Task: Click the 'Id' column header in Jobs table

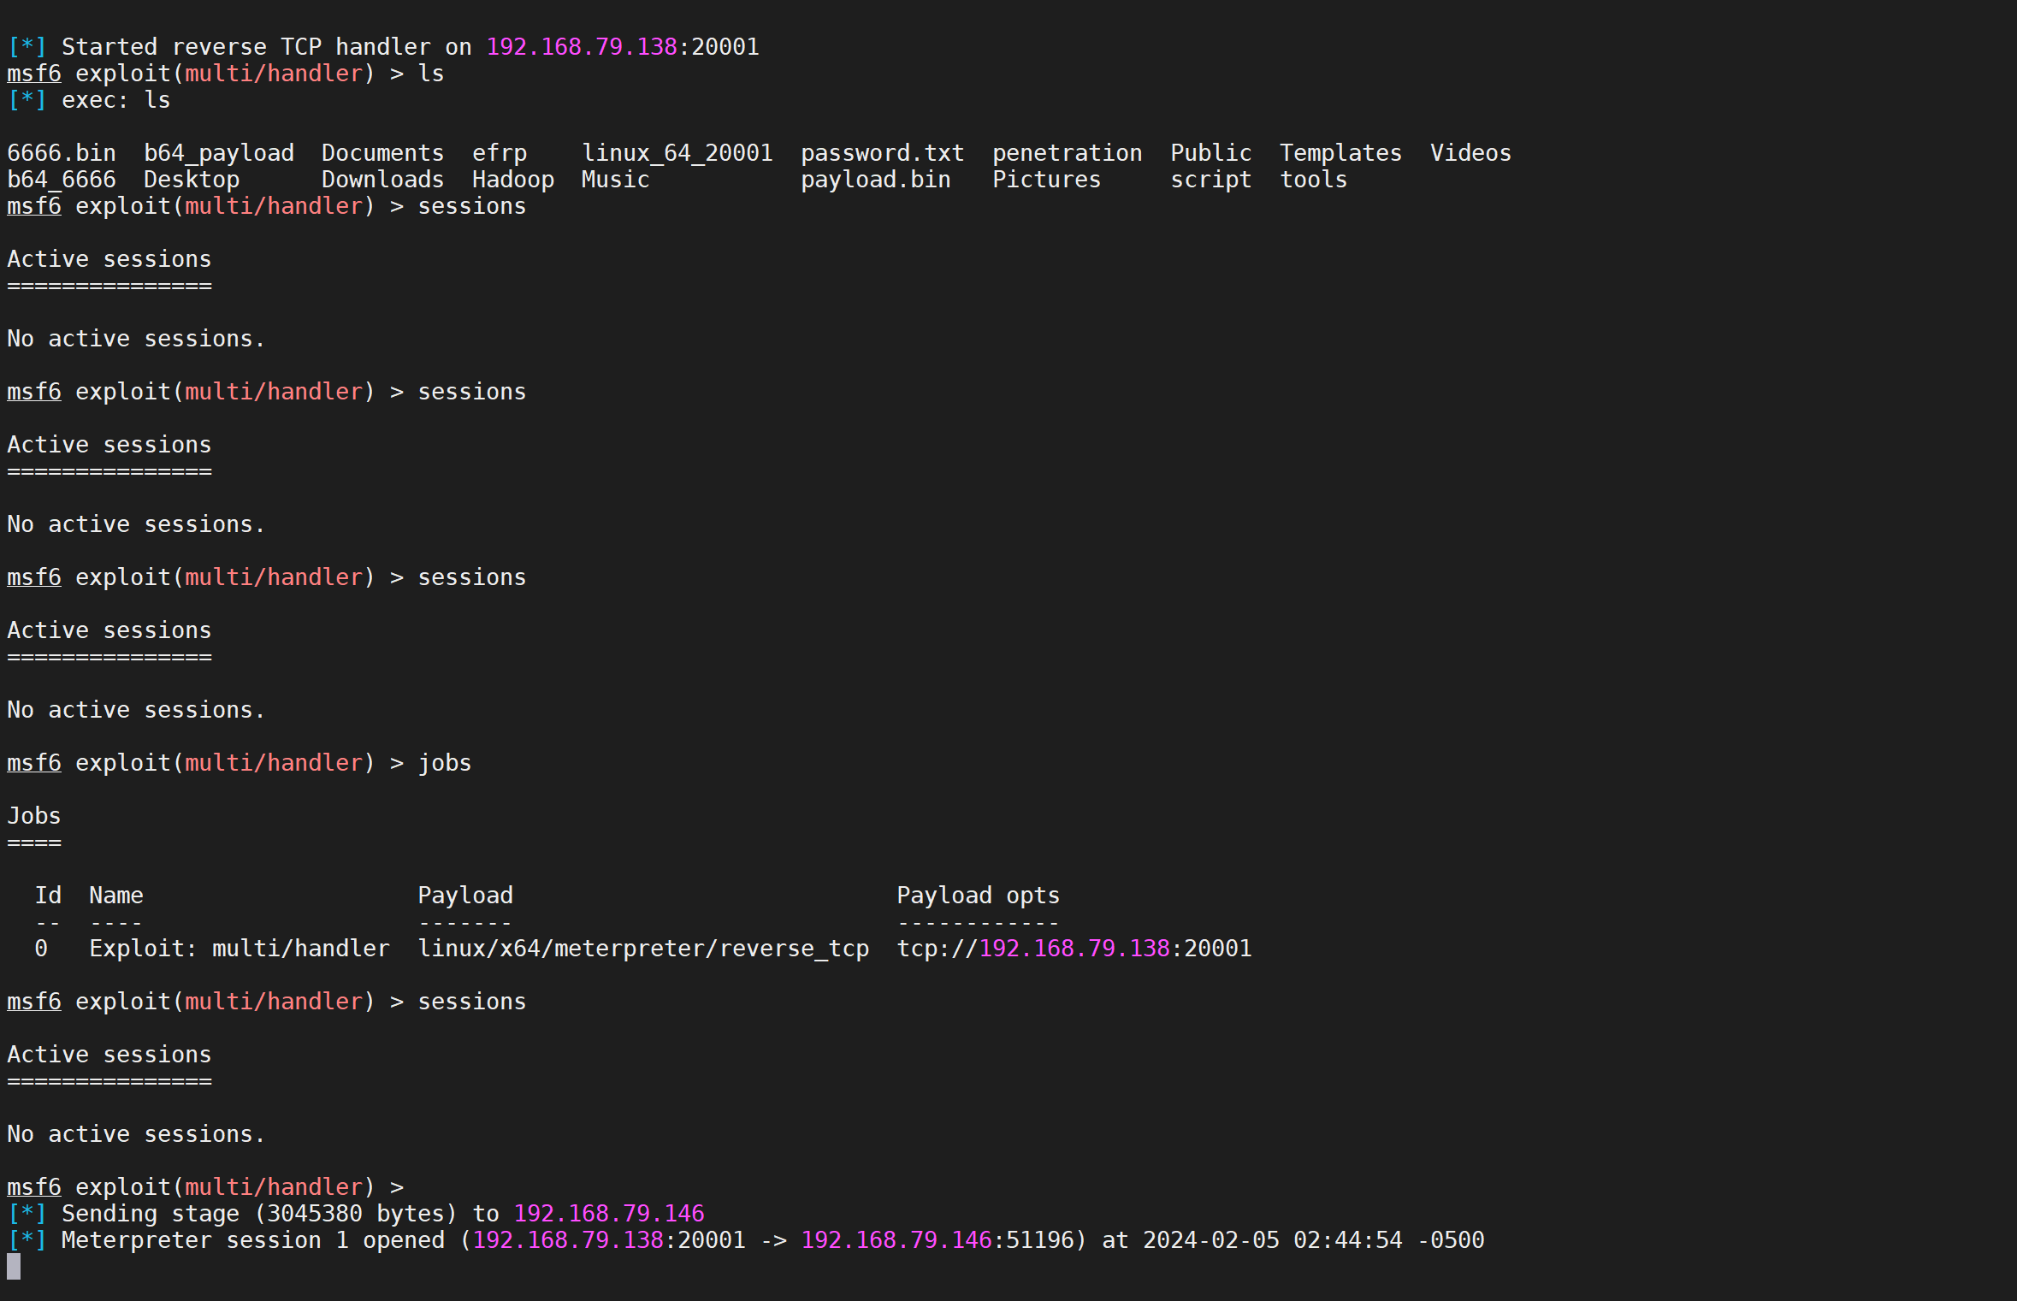Action: tap(48, 896)
